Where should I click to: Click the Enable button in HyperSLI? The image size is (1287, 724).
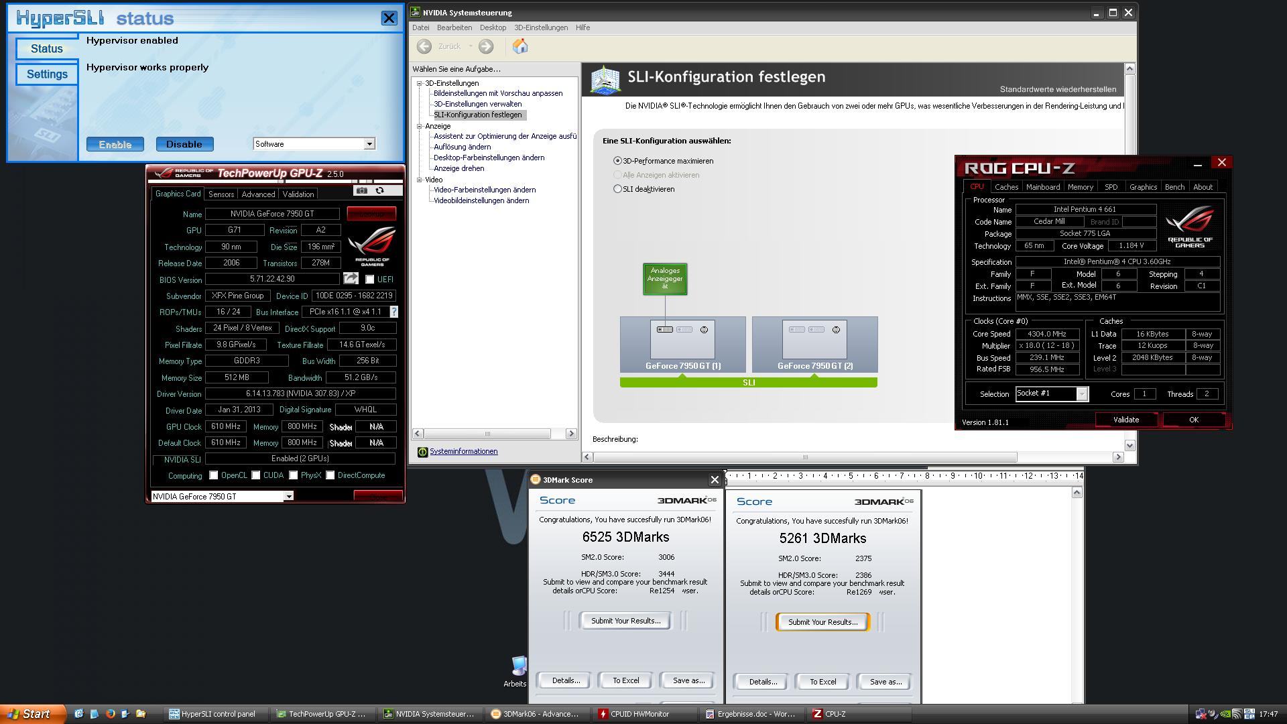click(115, 144)
